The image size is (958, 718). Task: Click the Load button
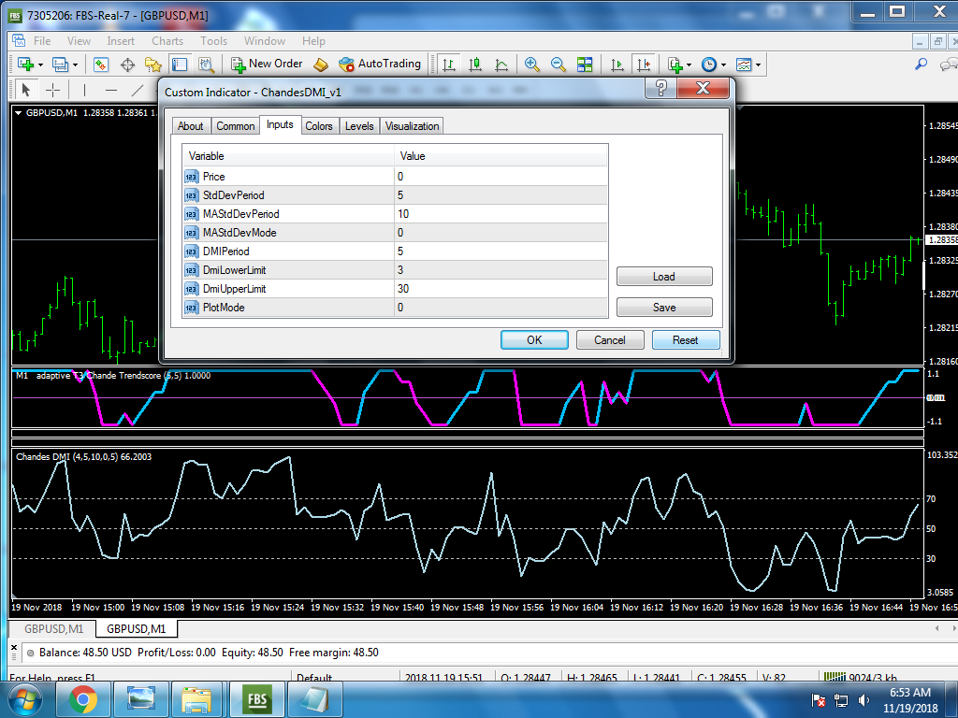664,277
